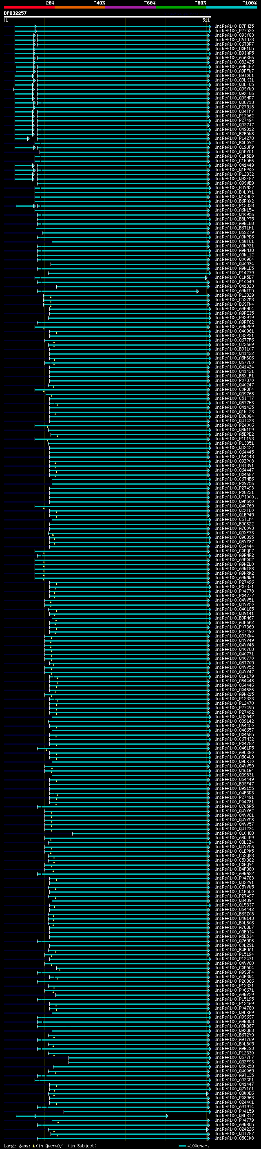Select hit label UniRef100_Q9LKH9
This screenshot has height=1149, width=261.
(234, 1012)
